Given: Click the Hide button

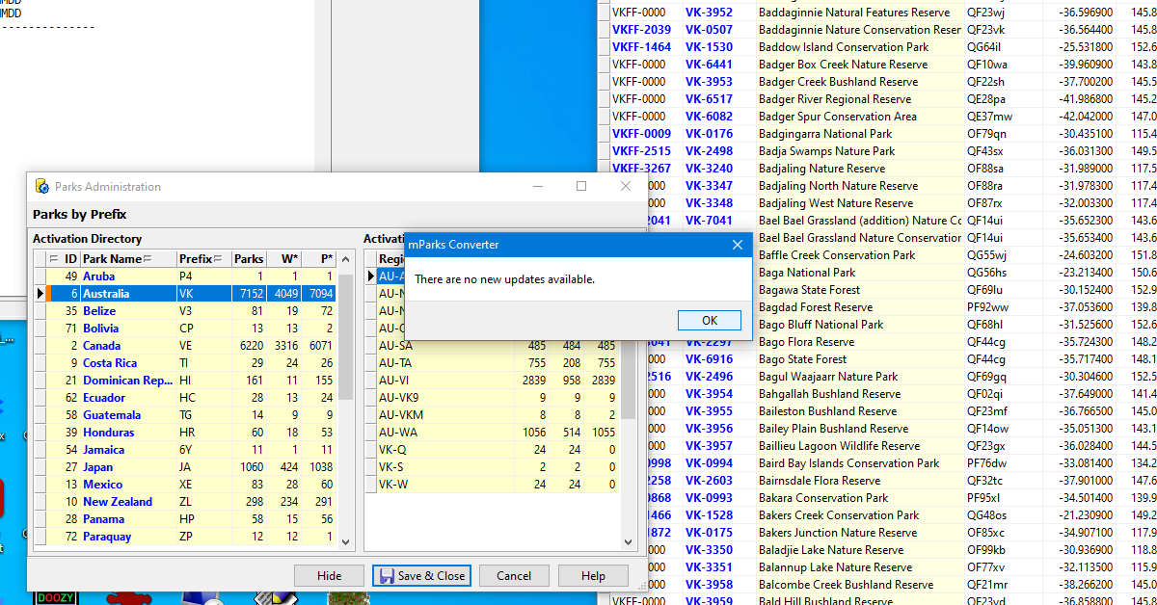Looking at the screenshot, I should pyautogui.click(x=330, y=576).
